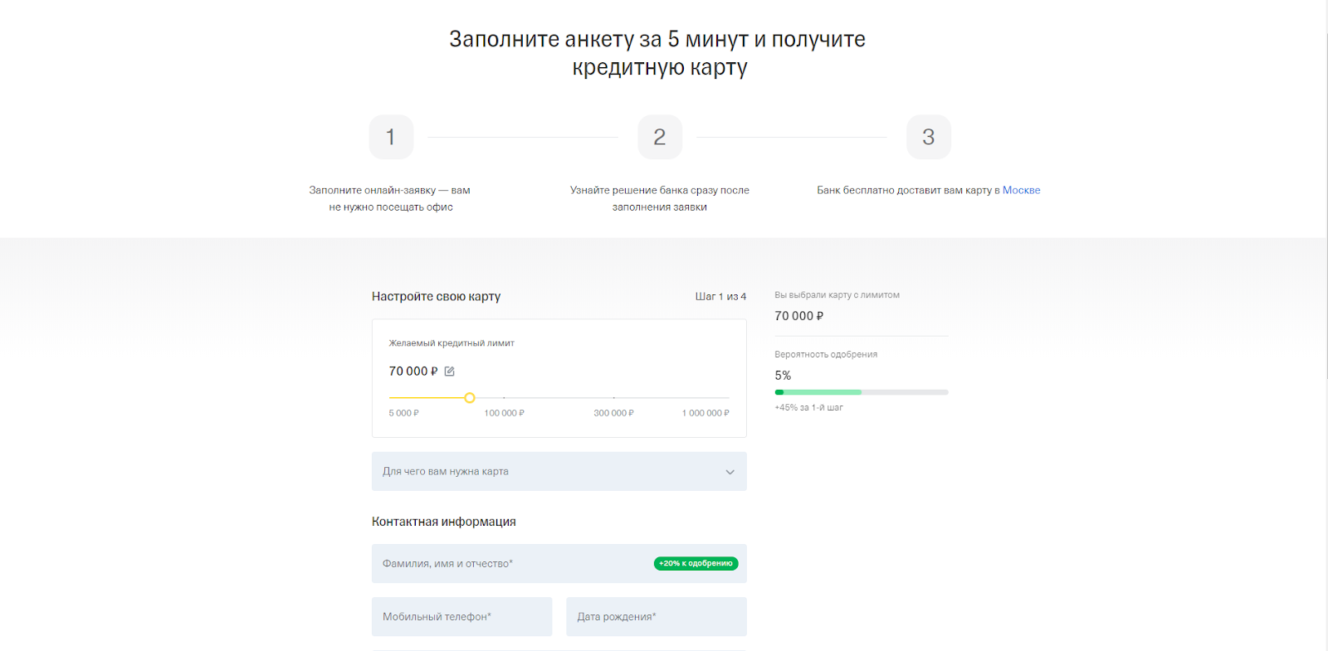Click the step 3 number badge
This screenshot has height=651, width=1328.
pos(929,137)
